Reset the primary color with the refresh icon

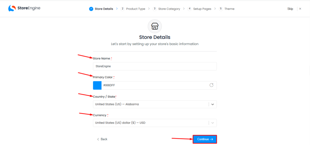click(211, 85)
